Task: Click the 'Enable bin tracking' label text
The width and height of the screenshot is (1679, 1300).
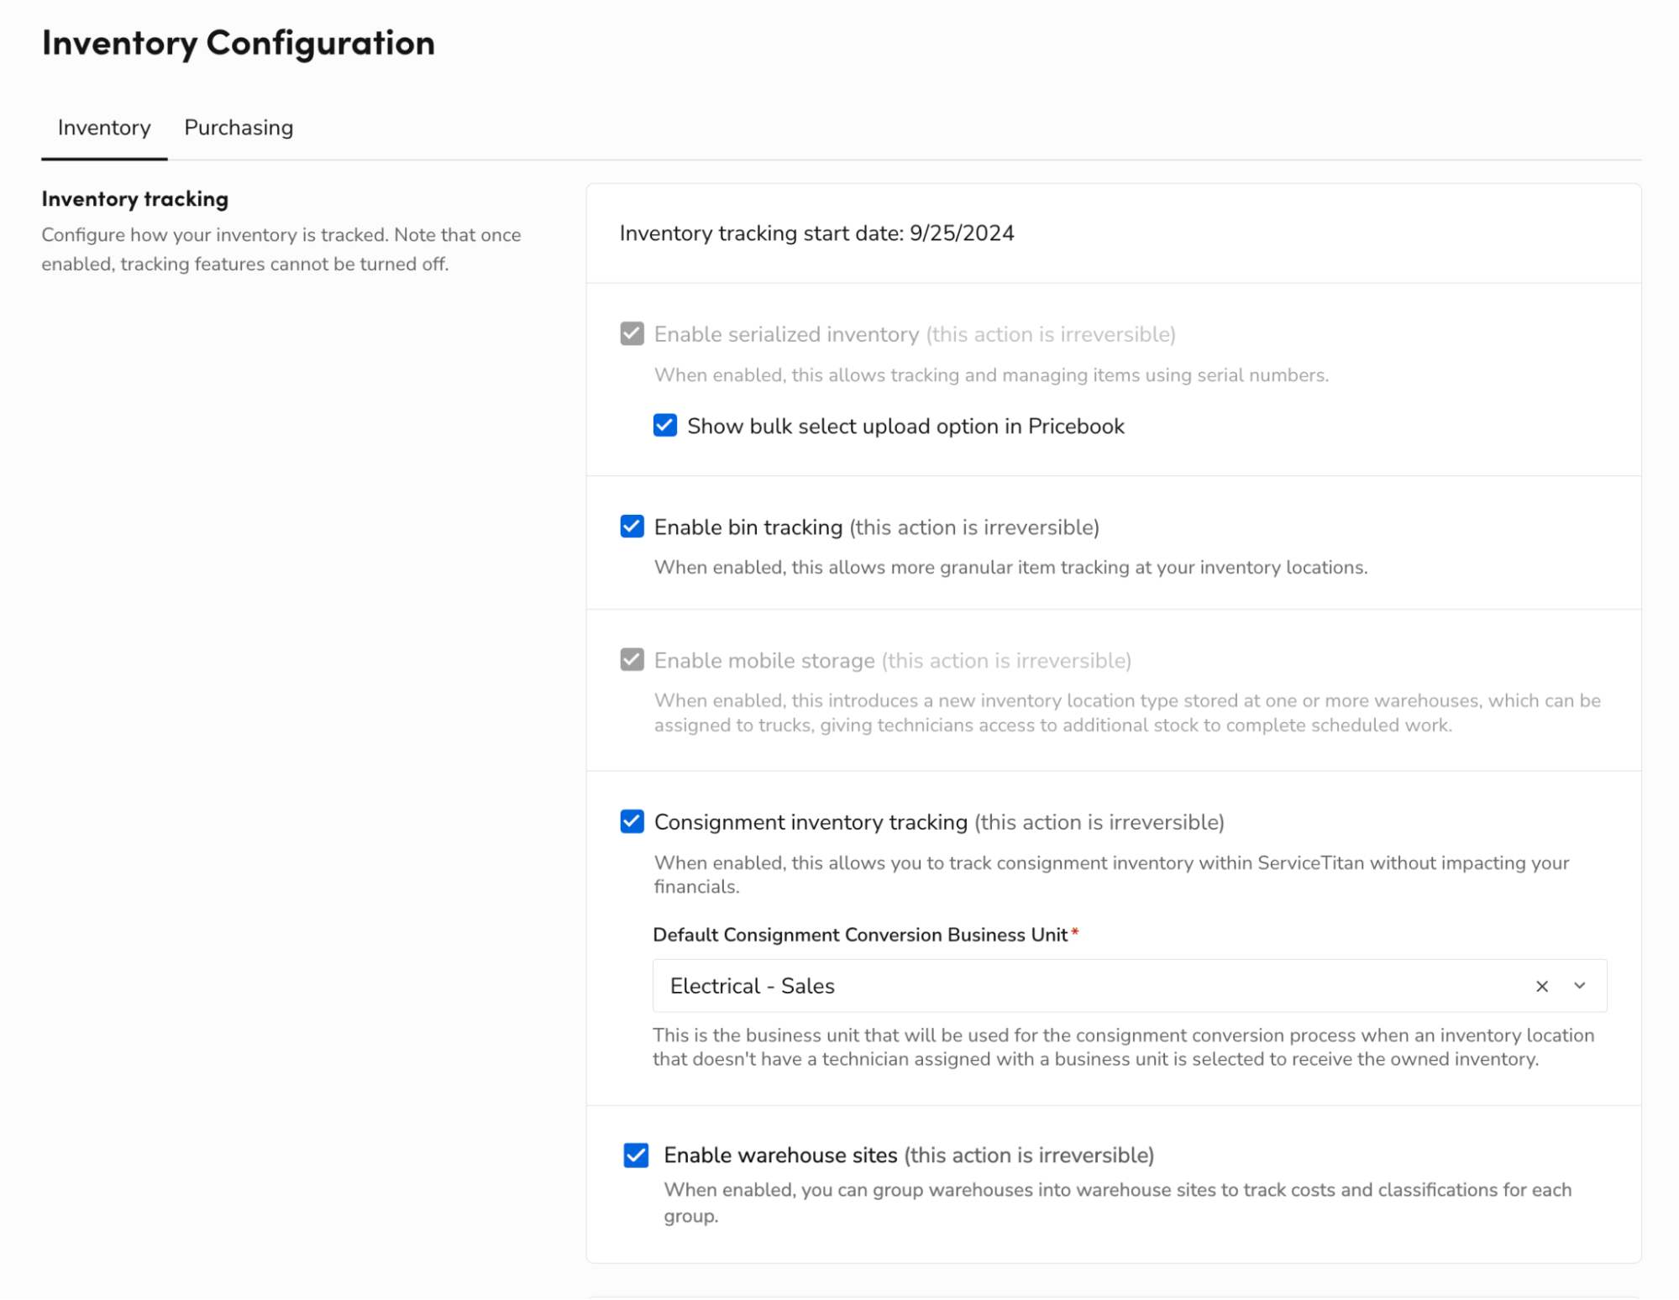Action: [748, 527]
